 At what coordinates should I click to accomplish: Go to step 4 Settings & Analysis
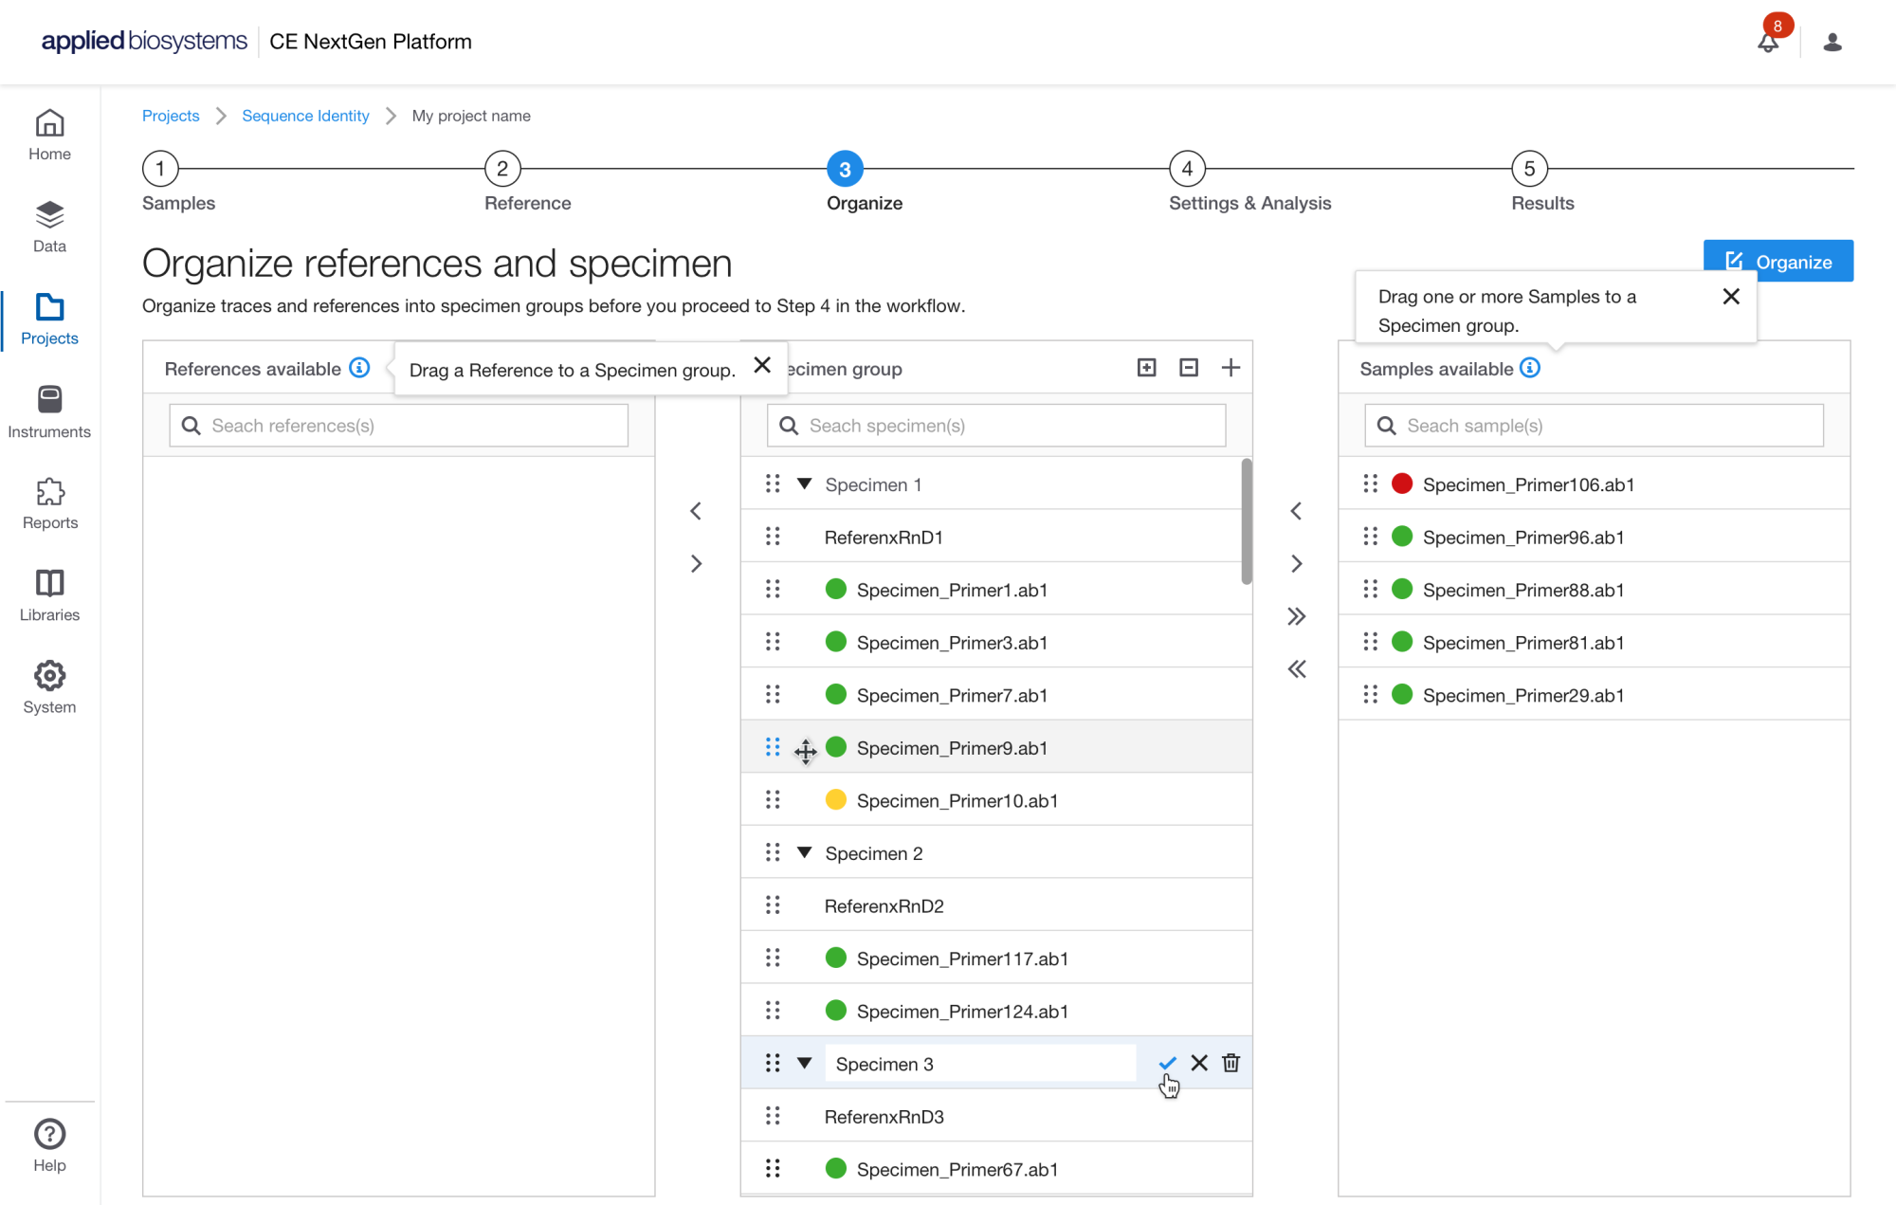1187,169
